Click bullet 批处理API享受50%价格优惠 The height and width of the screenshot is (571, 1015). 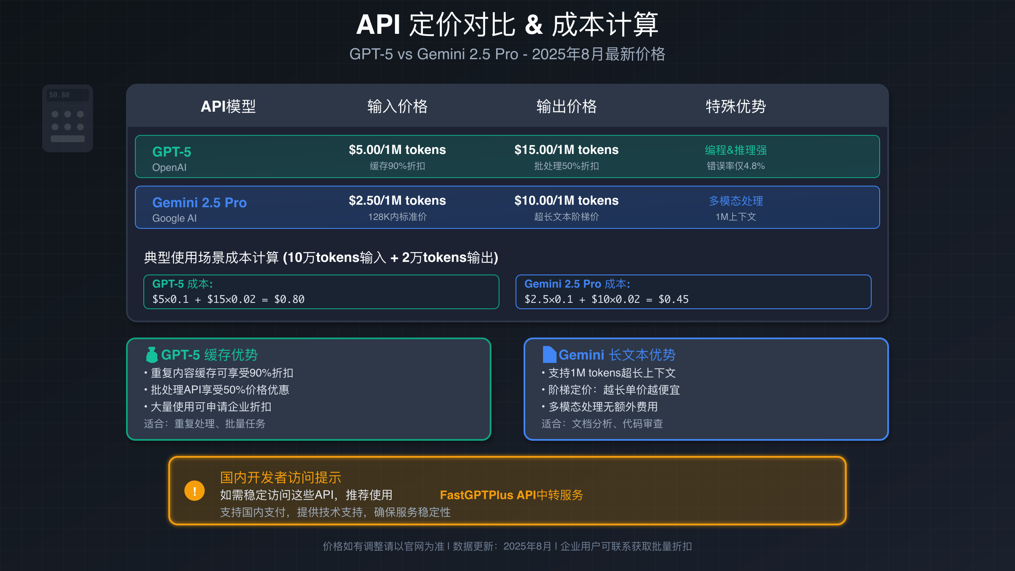click(217, 390)
